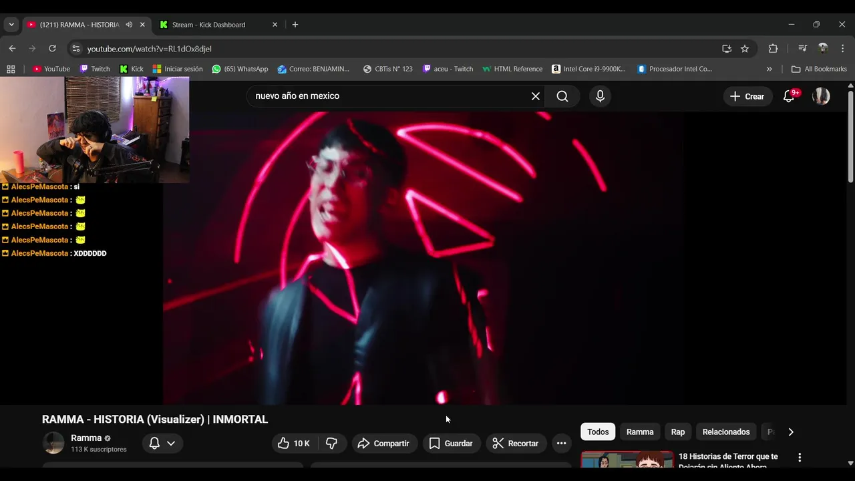Start voice search with microphone icon
This screenshot has height=481, width=855.
(600, 96)
